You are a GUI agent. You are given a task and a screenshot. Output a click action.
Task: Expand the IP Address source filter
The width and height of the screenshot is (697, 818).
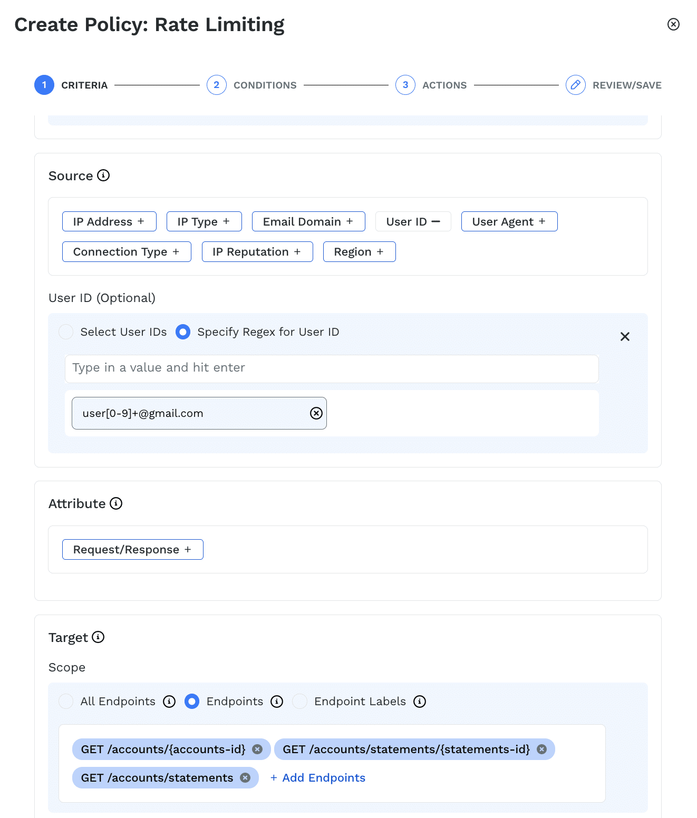point(109,222)
